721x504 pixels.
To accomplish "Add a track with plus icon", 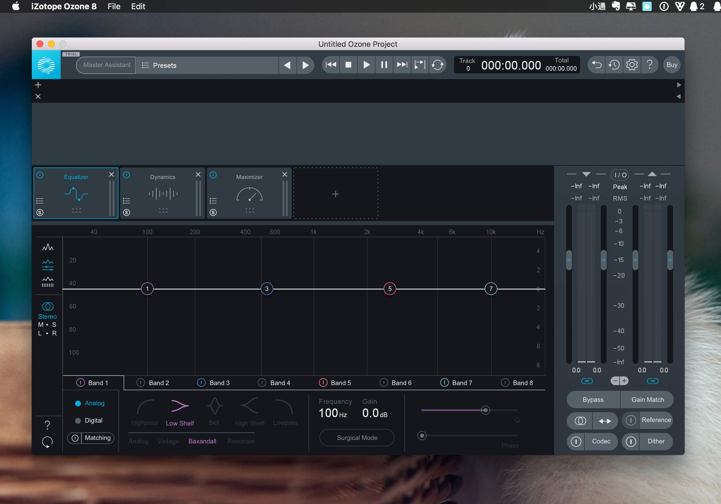I will 38,85.
